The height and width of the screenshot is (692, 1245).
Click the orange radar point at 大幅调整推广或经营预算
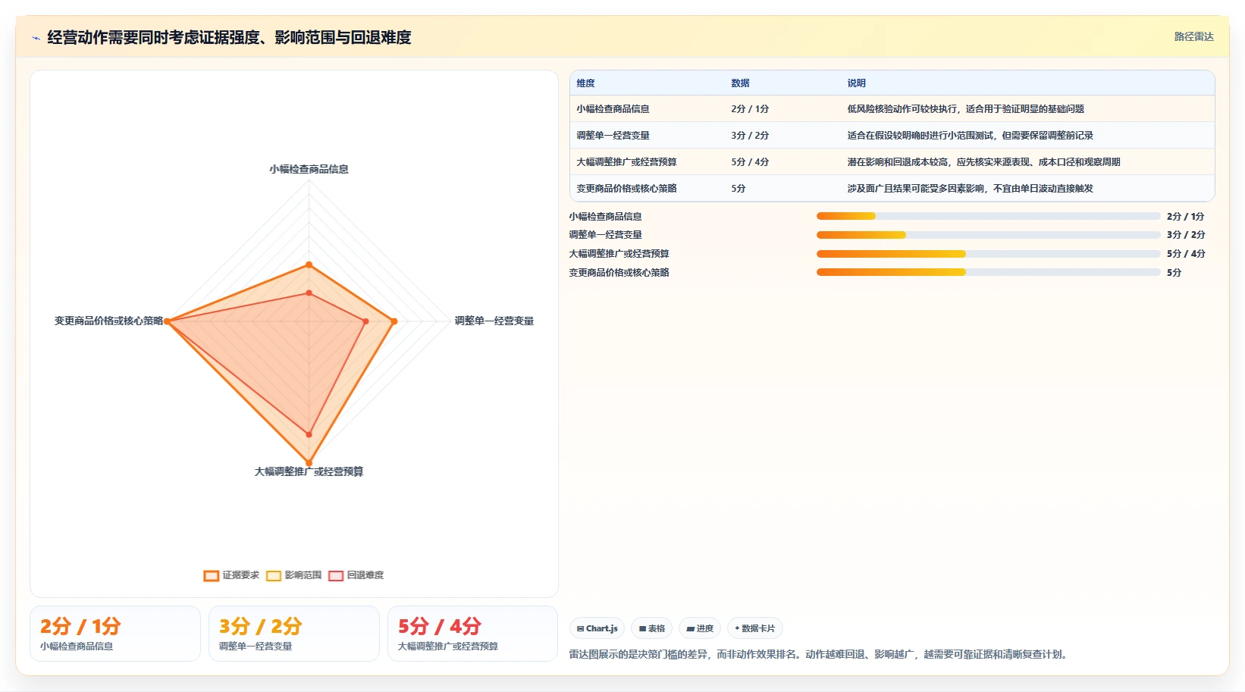coord(309,462)
